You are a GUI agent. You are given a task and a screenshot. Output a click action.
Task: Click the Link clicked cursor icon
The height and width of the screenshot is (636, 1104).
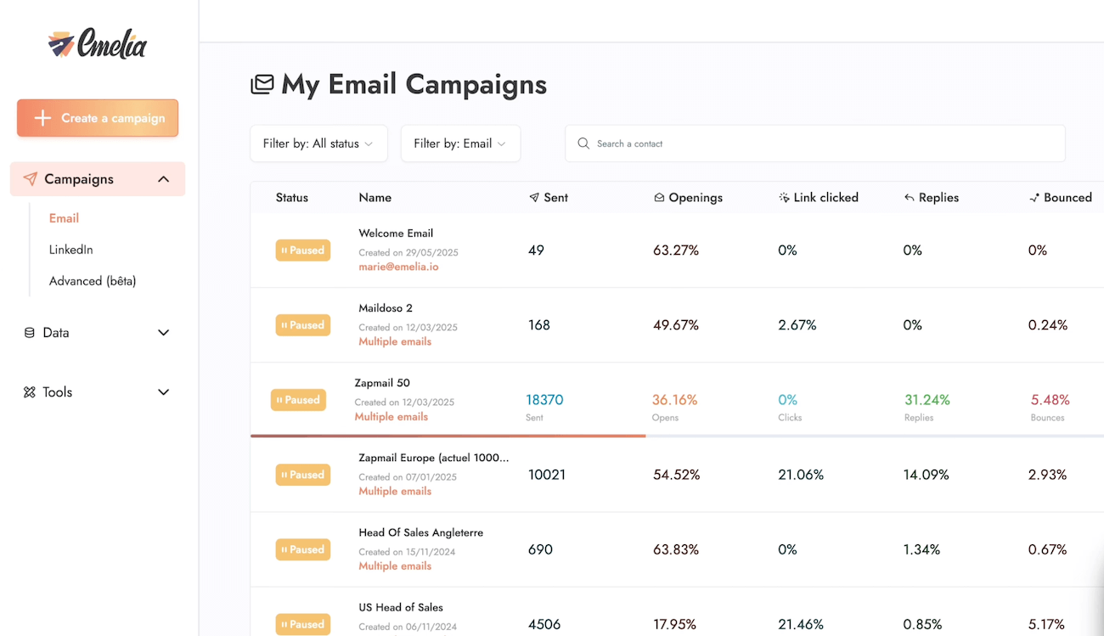click(x=784, y=198)
